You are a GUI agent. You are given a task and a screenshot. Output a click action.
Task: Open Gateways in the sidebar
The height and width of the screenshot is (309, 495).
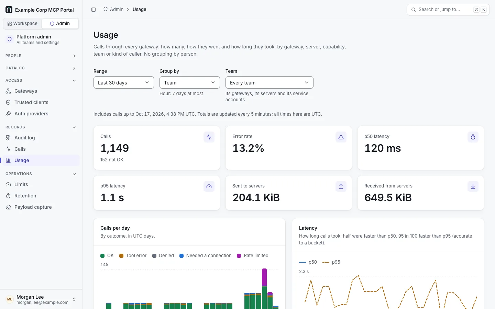pyautogui.click(x=41, y=91)
